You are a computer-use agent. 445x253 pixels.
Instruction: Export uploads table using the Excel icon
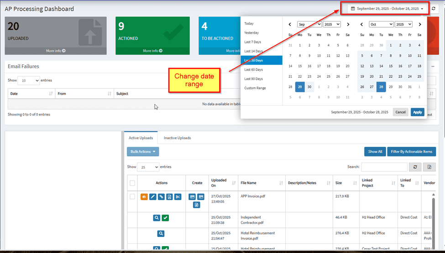coord(429,167)
